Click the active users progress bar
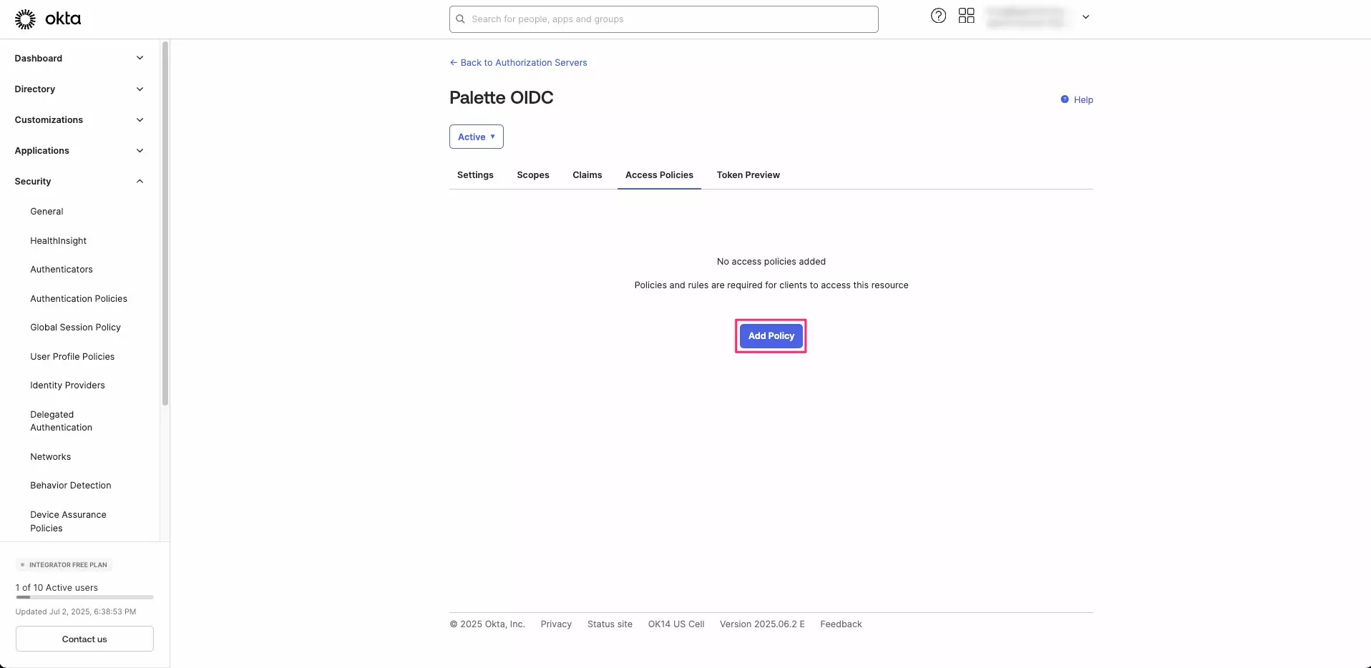Image resolution: width=1371 pixels, height=668 pixels. point(84,597)
